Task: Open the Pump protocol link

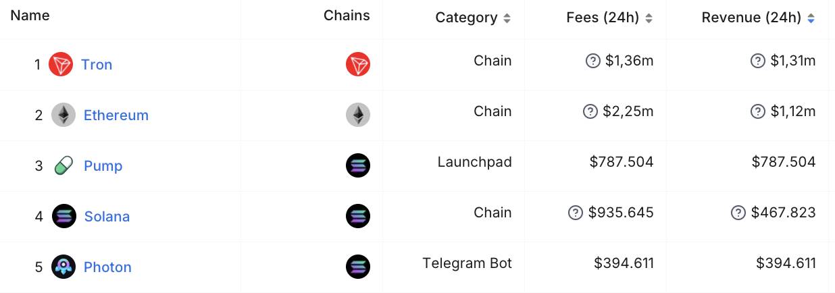Action: click(103, 166)
